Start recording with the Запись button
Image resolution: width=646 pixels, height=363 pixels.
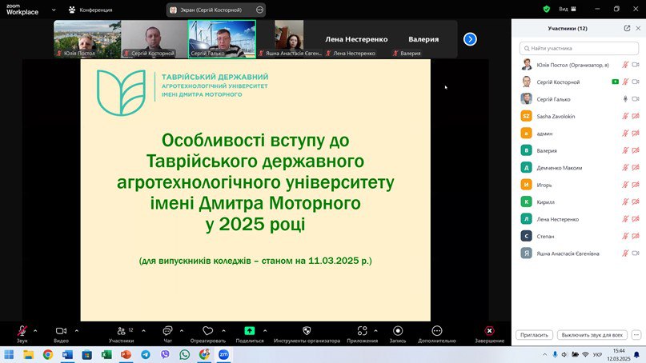[x=398, y=331]
